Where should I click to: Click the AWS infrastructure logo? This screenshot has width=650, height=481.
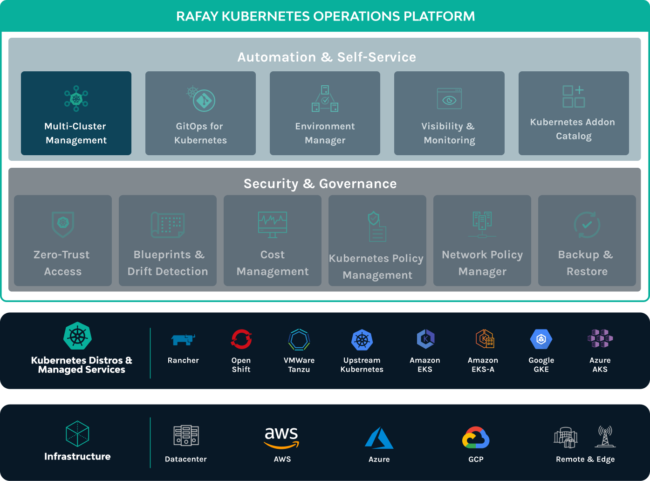tap(282, 437)
